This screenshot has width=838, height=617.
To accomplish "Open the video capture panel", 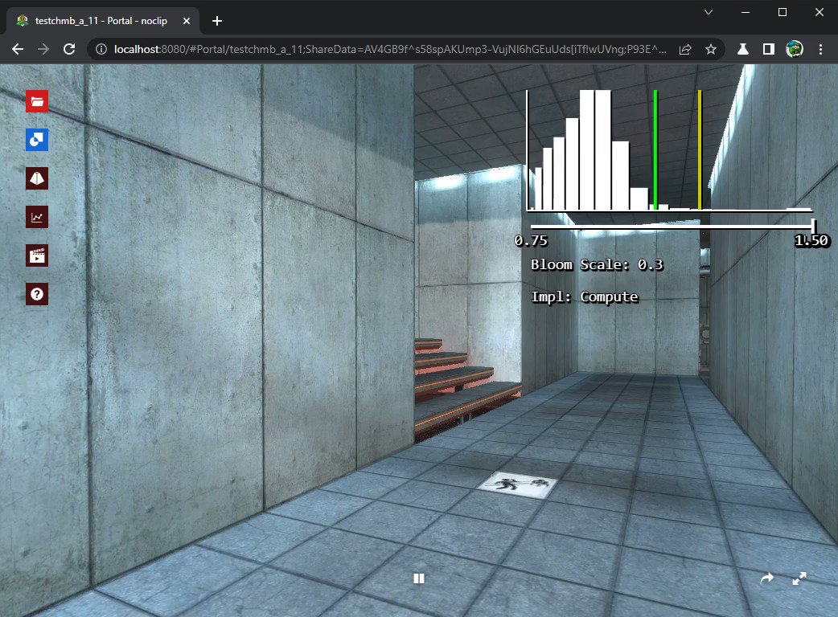I will tap(36, 255).
